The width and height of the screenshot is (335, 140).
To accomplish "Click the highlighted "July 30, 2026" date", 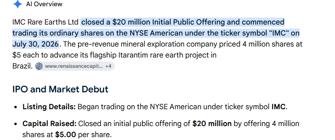I will (35, 44).
